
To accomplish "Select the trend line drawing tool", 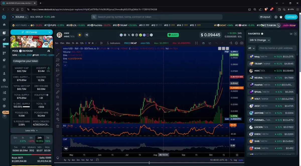I will click(x=58, y=54).
